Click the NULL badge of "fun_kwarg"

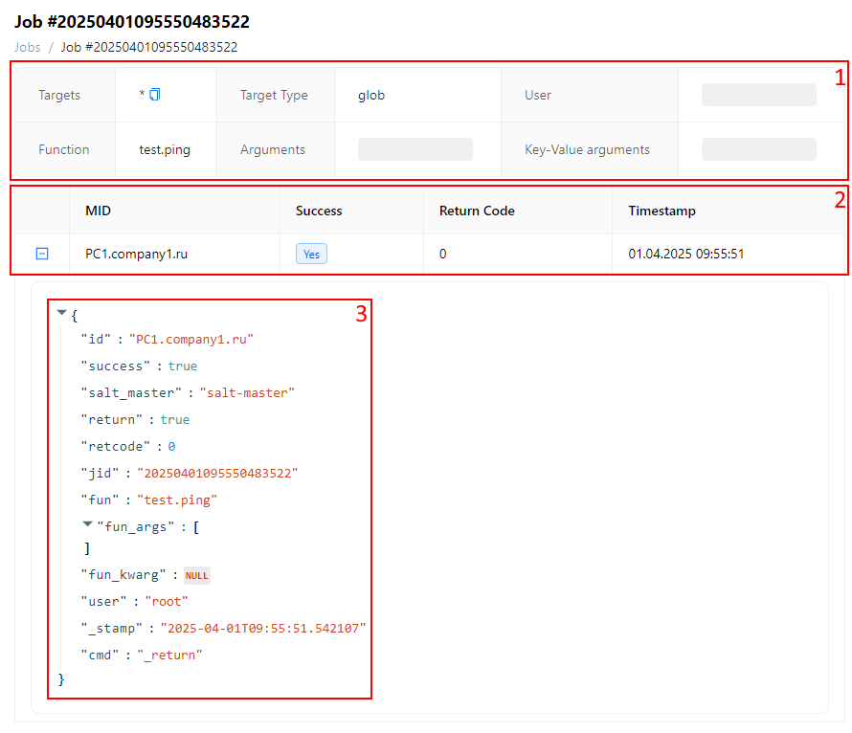[196, 575]
